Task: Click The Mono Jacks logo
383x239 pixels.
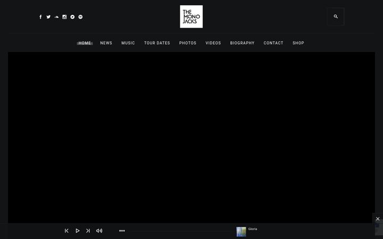Action: tap(191, 16)
